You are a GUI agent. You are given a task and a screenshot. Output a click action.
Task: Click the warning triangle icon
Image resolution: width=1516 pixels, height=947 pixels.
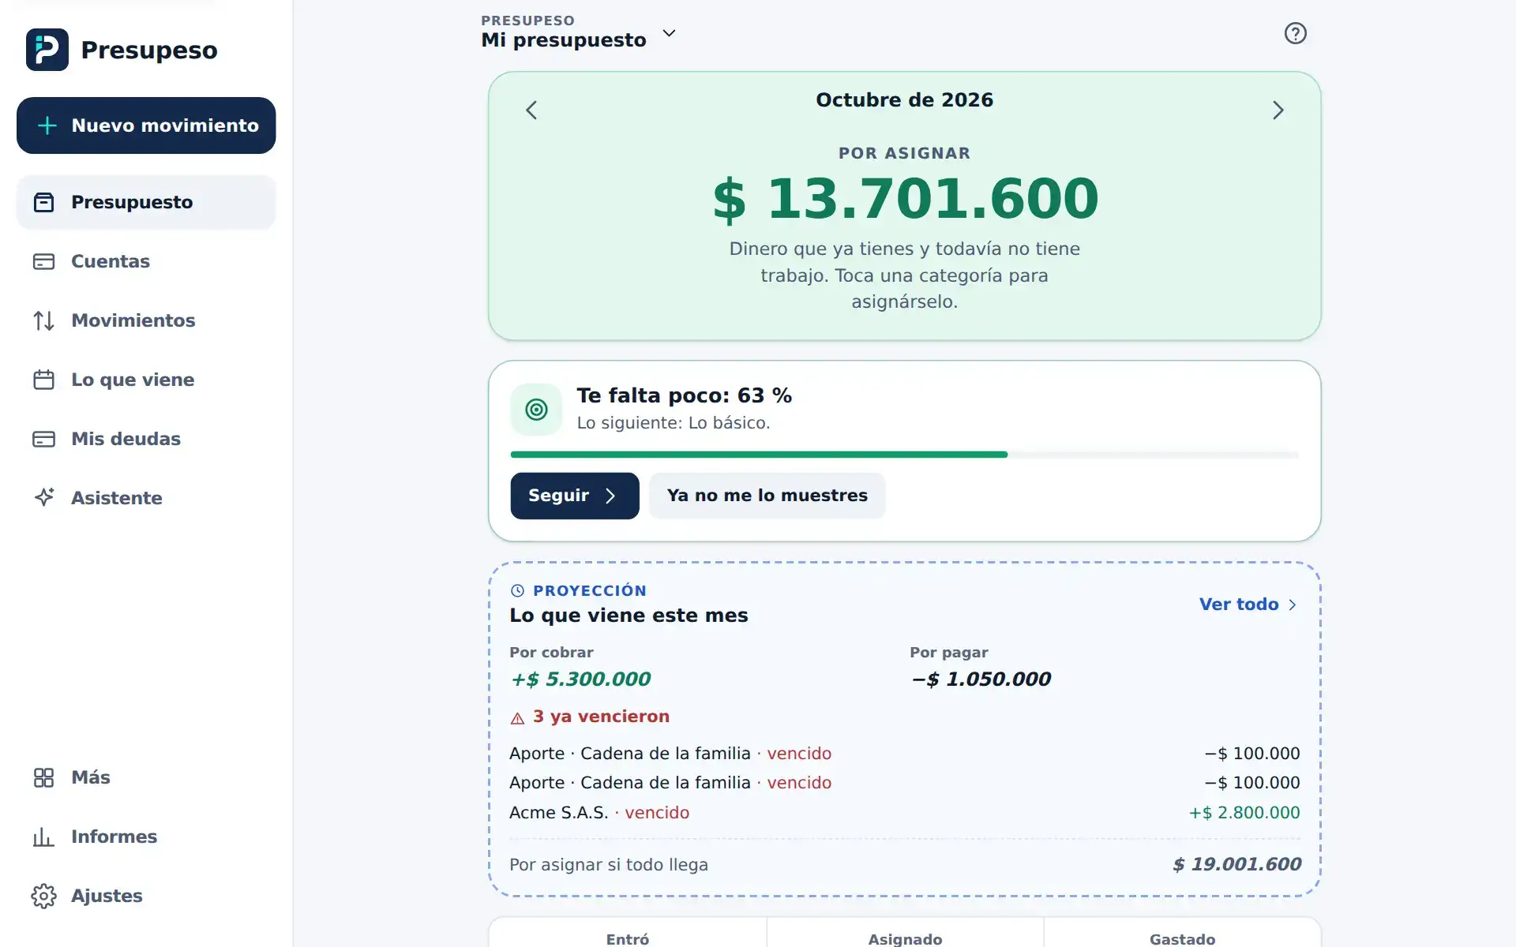(518, 717)
